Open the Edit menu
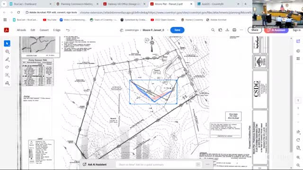The width and height of the screenshot is (303, 170). coord(33,30)
